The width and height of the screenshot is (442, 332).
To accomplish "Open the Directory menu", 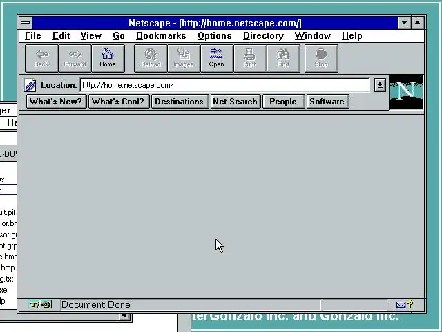I will (x=263, y=35).
